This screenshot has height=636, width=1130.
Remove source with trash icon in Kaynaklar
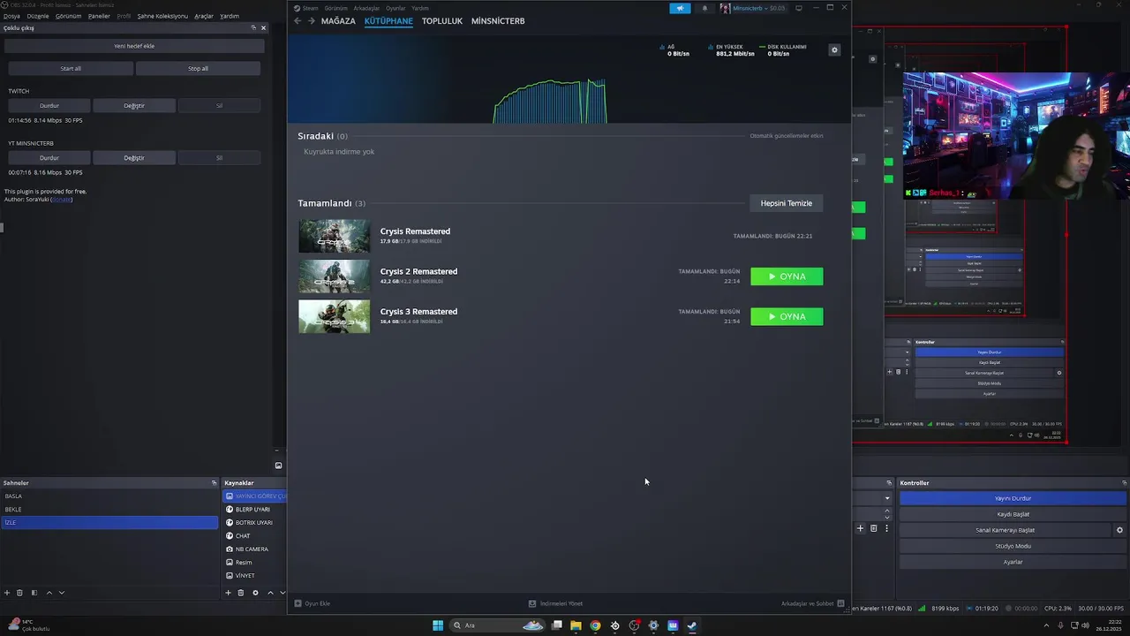[x=241, y=593]
